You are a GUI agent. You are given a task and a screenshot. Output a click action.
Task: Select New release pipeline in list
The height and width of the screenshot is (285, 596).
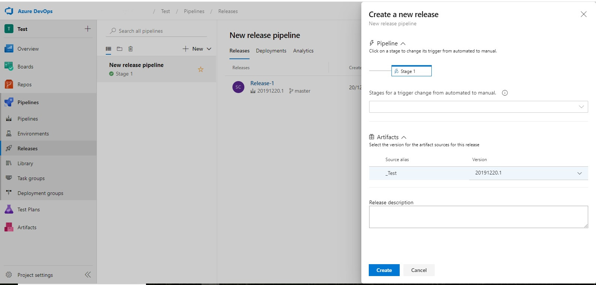pyautogui.click(x=156, y=69)
